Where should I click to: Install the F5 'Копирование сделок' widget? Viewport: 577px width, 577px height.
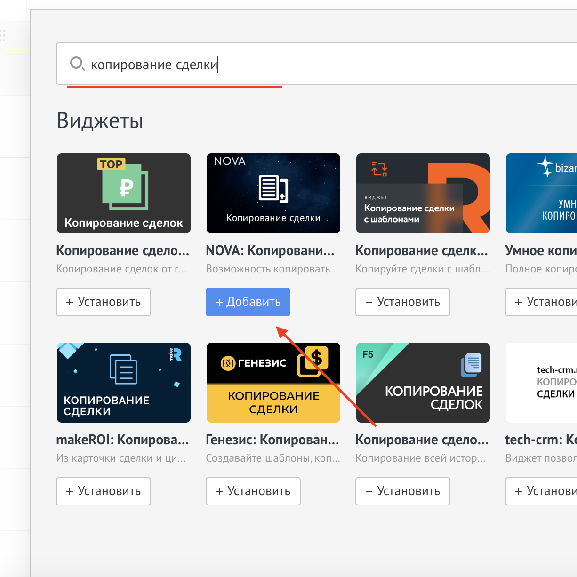pyautogui.click(x=402, y=491)
